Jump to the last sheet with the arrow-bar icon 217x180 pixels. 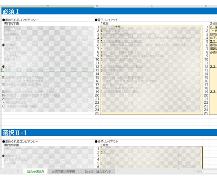pyautogui.click(x=18, y=171)
